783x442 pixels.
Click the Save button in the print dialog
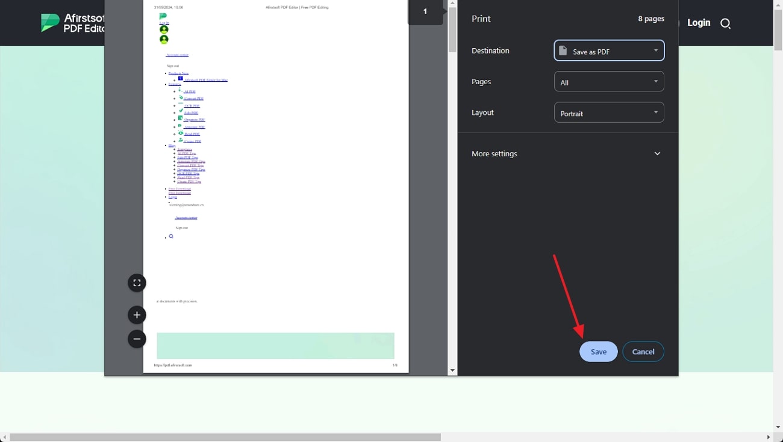(x=598, y=352)
